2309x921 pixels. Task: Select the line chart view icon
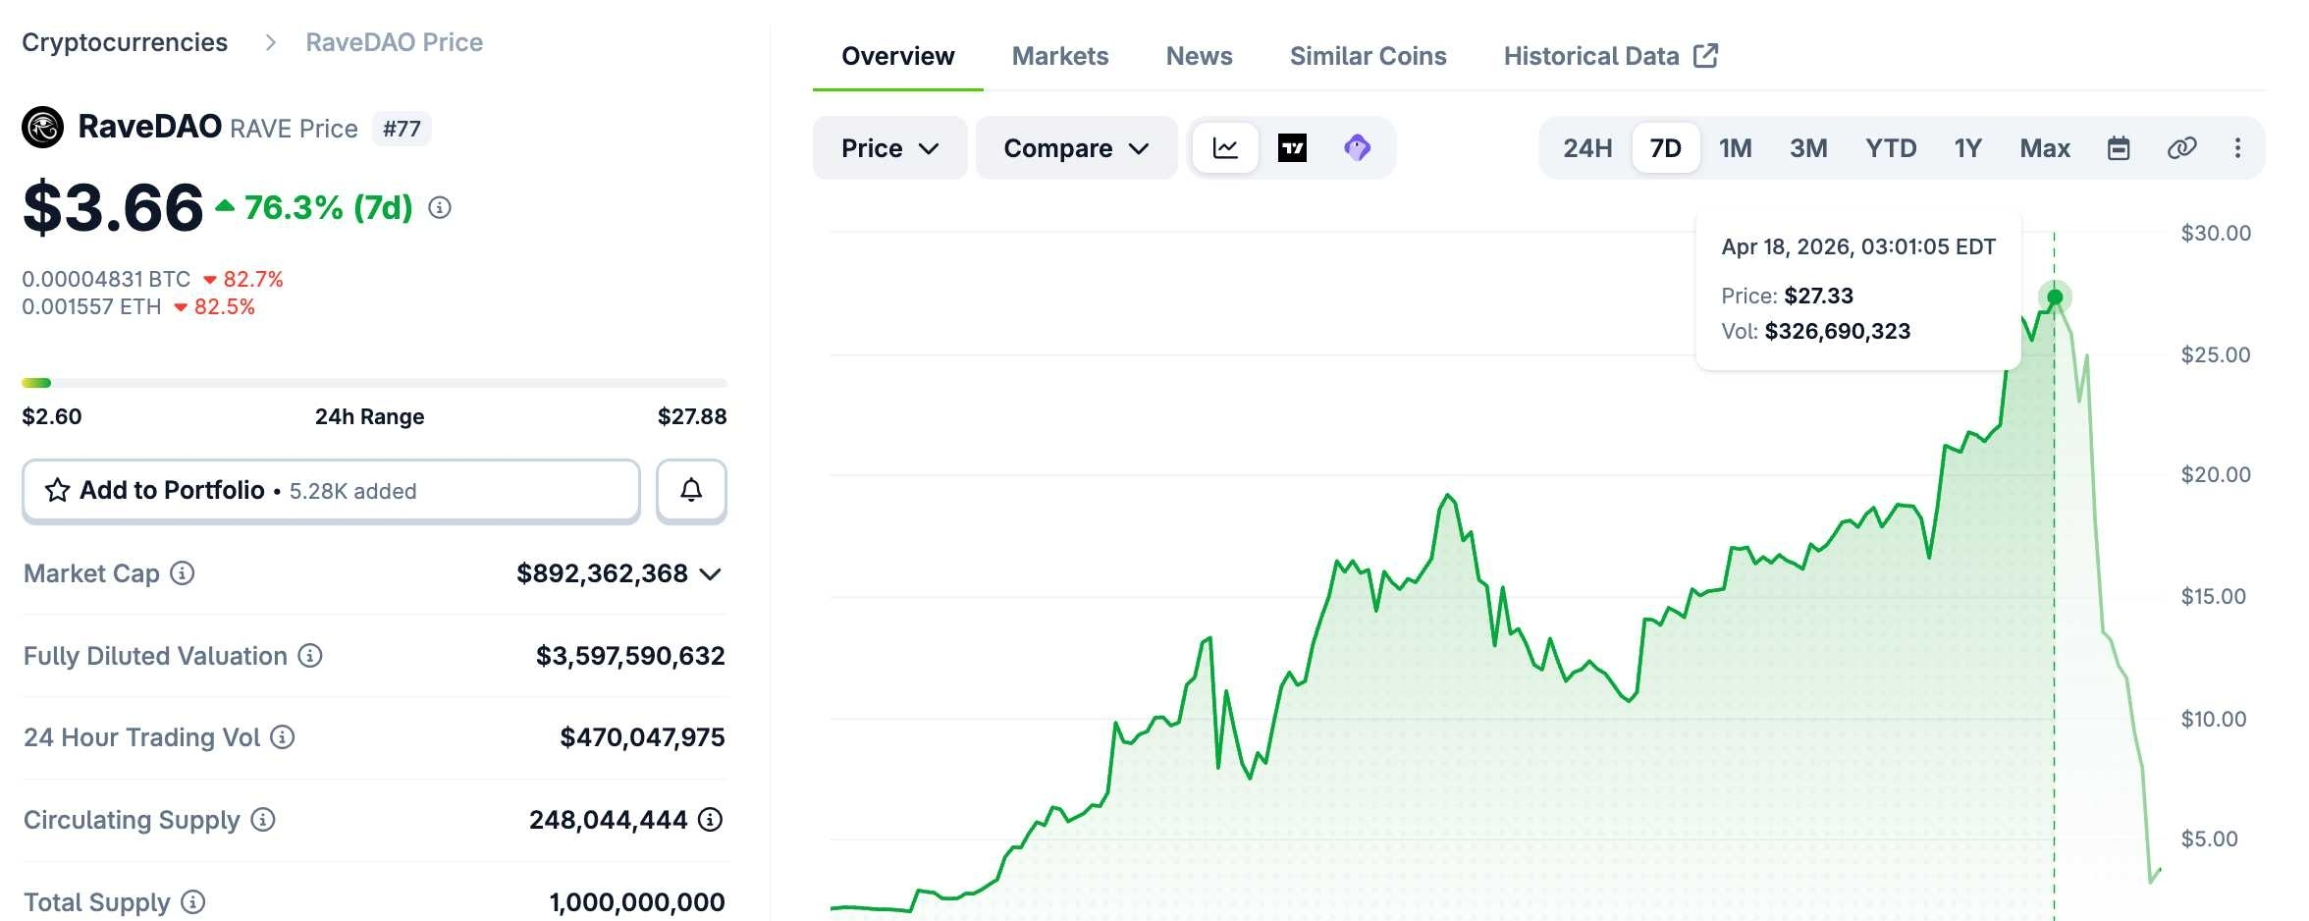click(1225, 148)
